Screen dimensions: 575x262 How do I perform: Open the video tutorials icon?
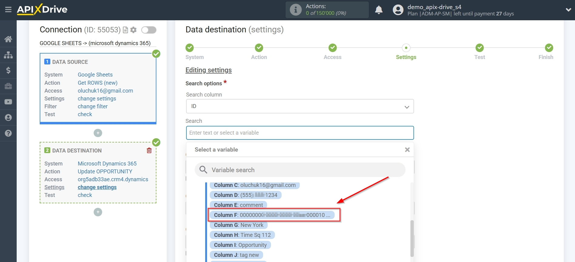(x=8, y=102)
